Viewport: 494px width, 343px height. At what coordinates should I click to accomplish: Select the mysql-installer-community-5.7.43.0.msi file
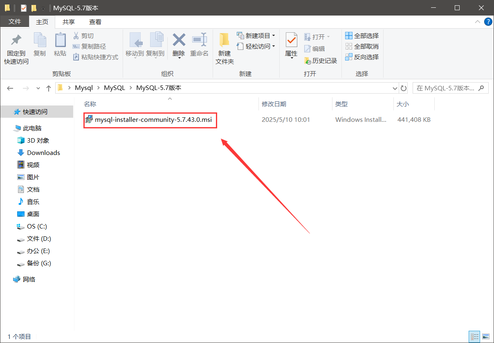click(150, 120)
